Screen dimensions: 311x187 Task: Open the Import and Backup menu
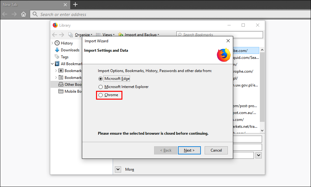click(142, 35)
